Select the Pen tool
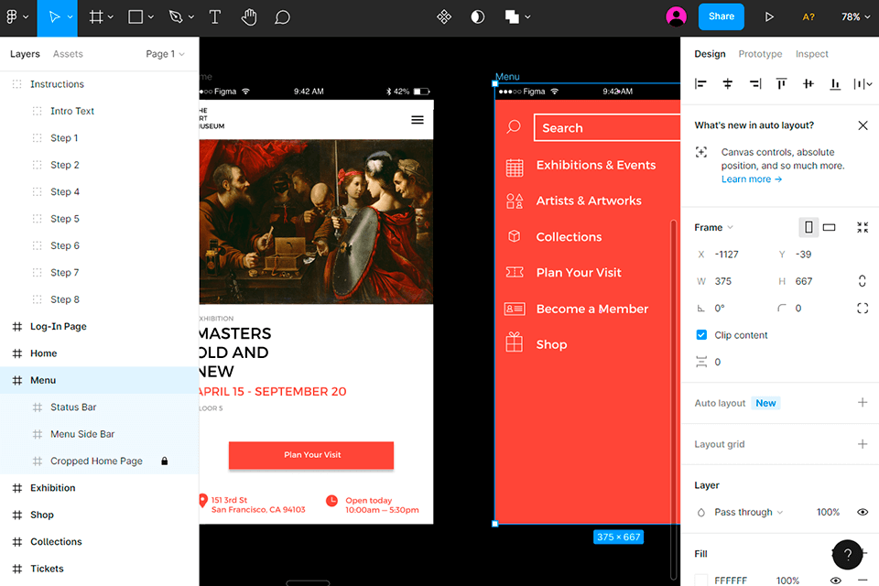Image resolution: width=879 pixels, height=586 pixels. [x=176, y=17]
